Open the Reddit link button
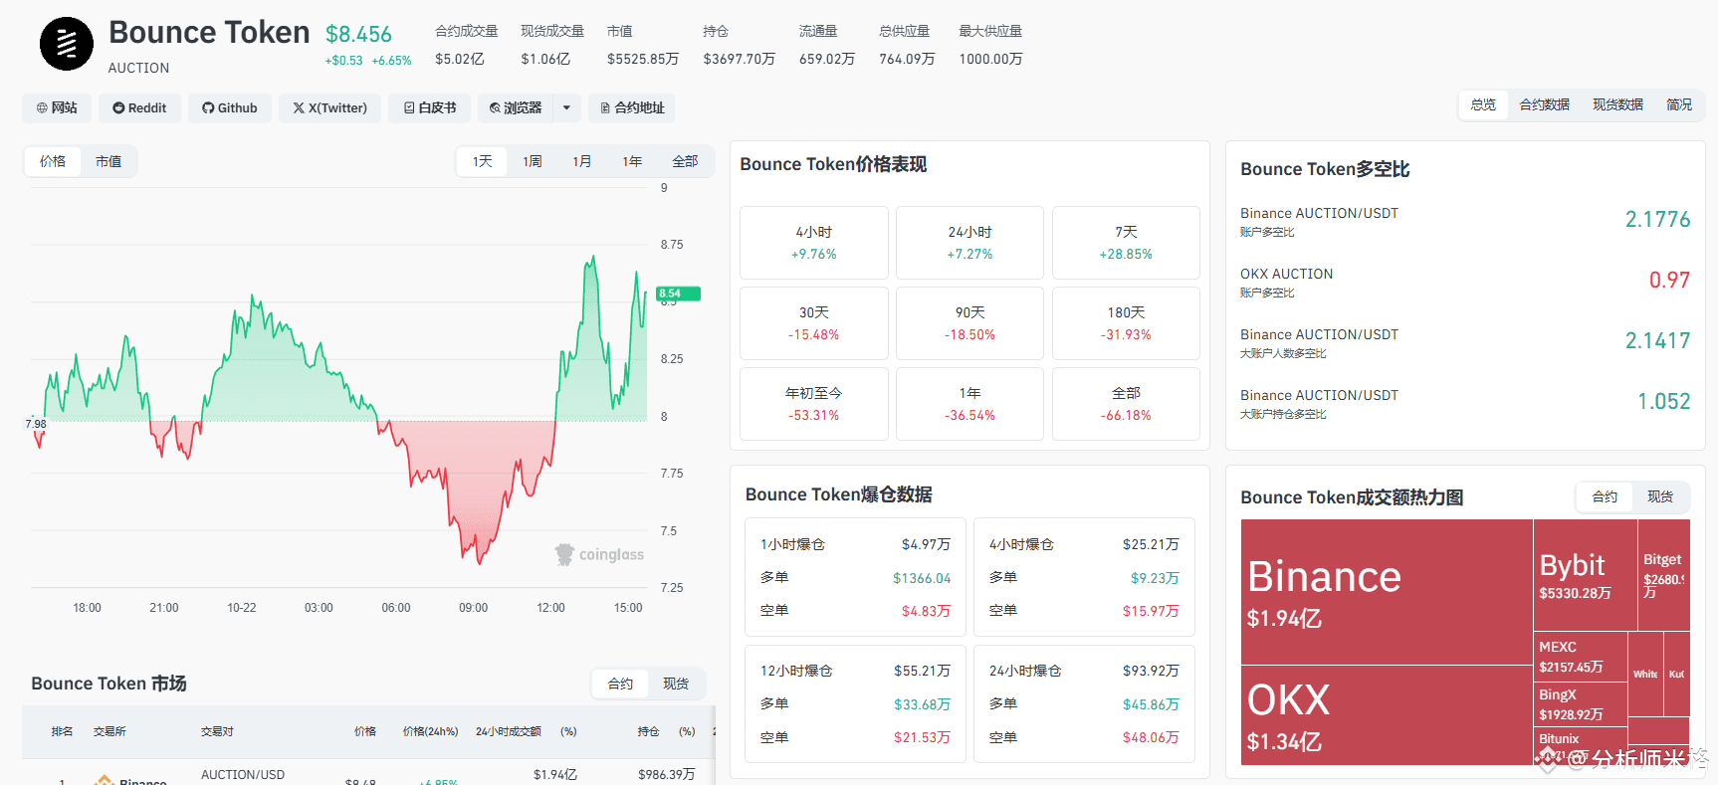This screenshot has height=785, width=1718. (x=139, y=107)
